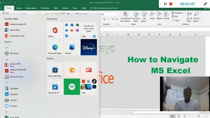210x118 pixels.
Task: Open the Review tab
Action: click(x=65, y=8)
